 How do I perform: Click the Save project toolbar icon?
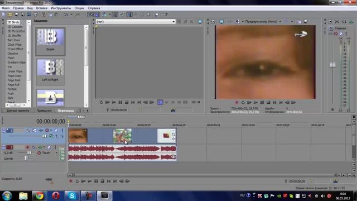click(16, 15)
